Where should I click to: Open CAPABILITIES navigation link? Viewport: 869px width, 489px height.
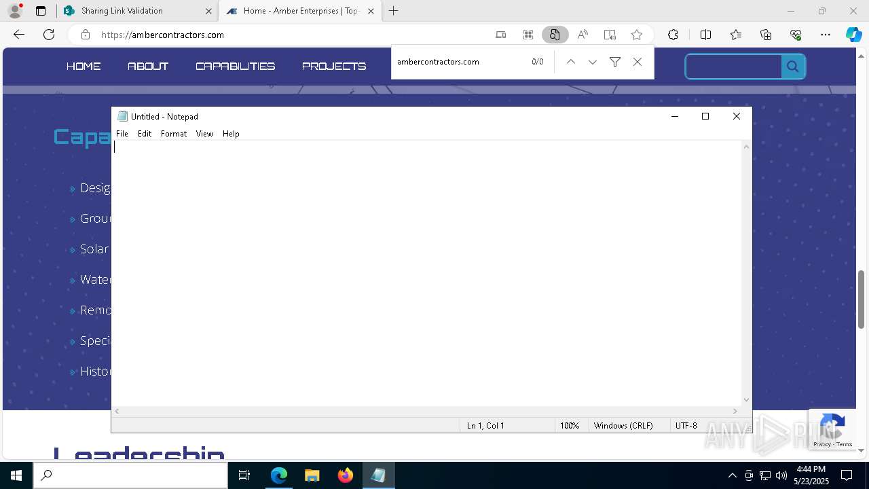[x=235, y=66]
